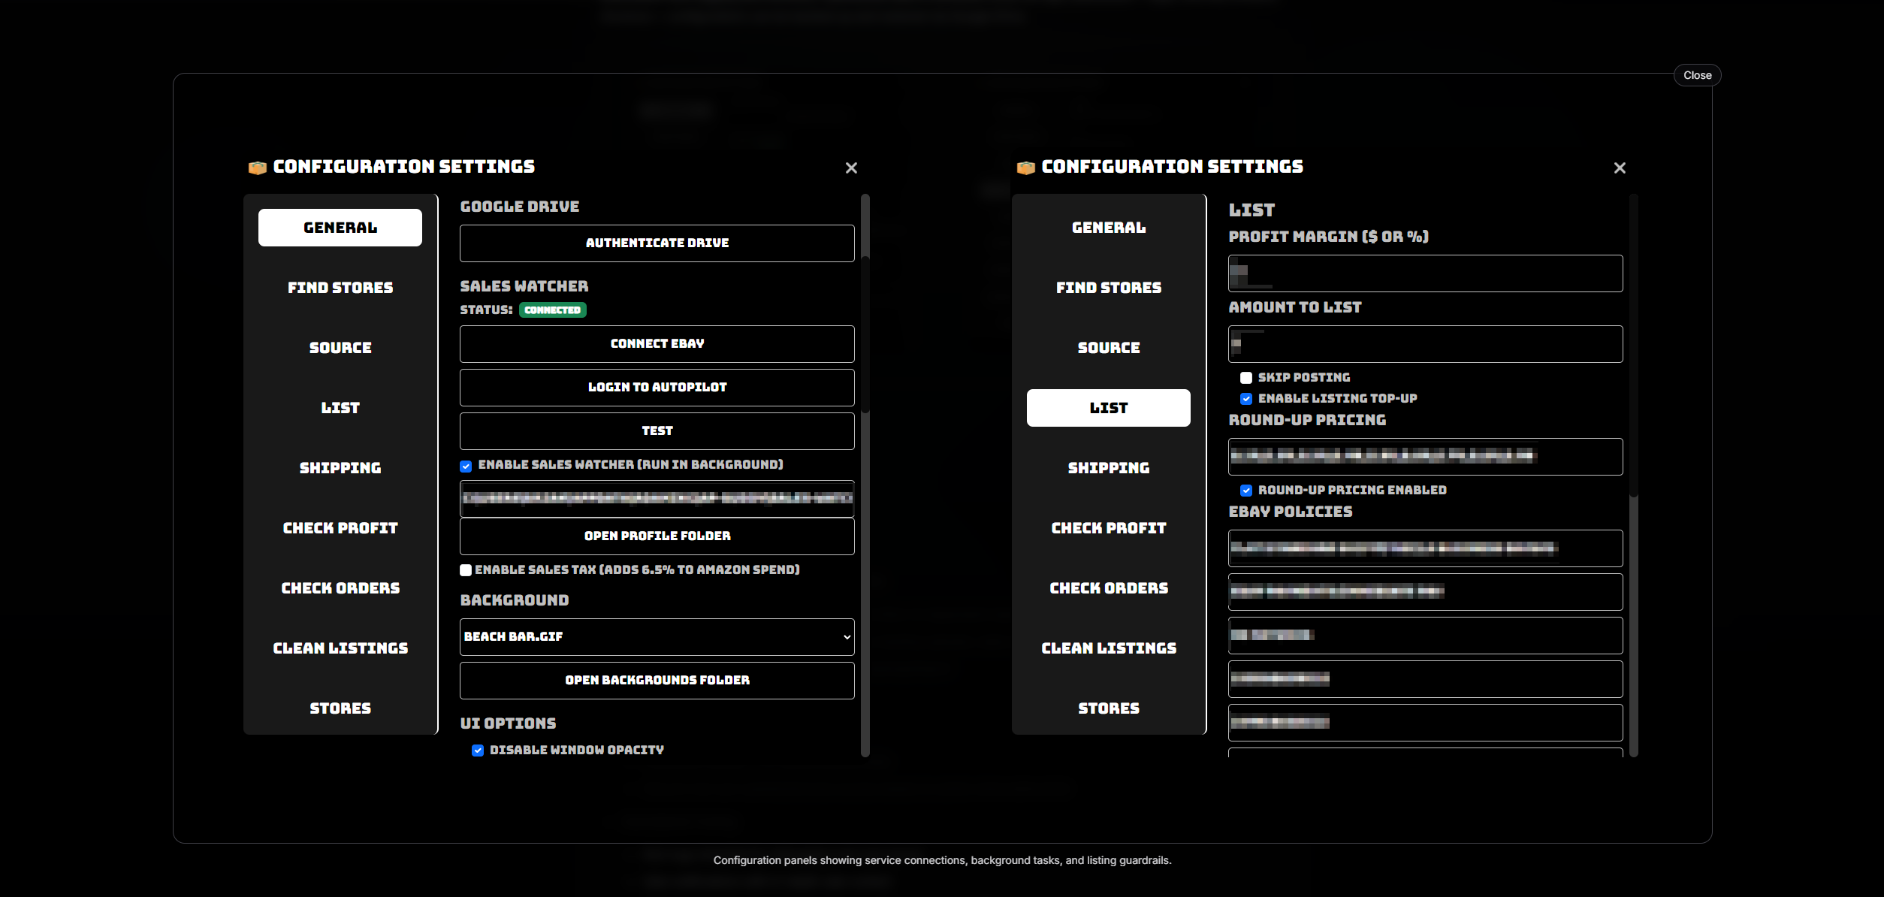
Task: Click the left panel vertical scrollbar
Action: [865, 334]
